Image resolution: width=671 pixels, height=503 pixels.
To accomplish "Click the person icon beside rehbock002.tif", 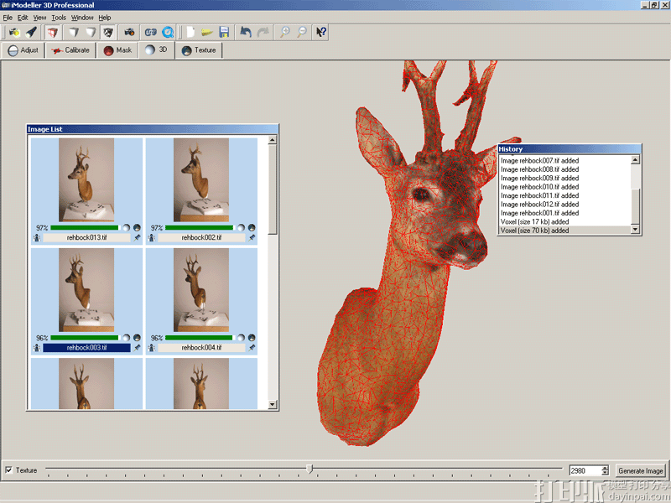I will (x=152, y=238).
